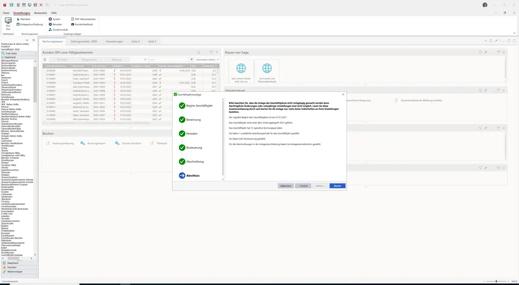Close the left navigation pane

(x=34, y=40)
